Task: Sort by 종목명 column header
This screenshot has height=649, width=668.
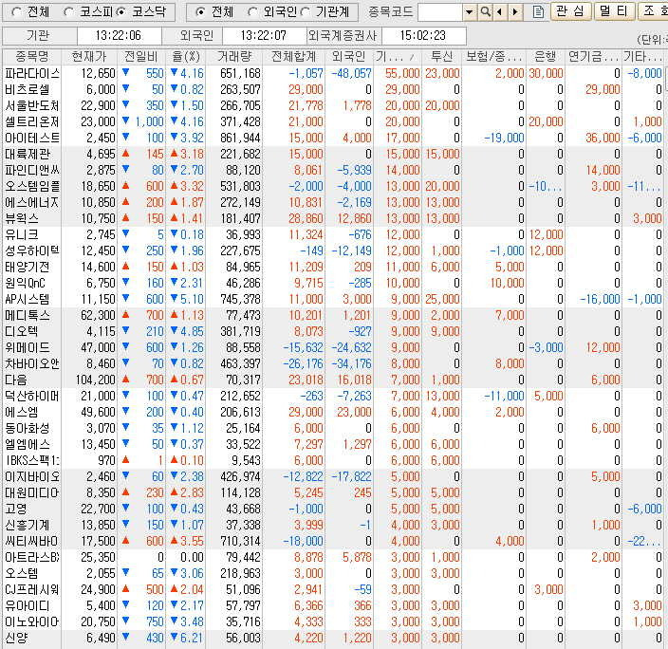Action: pyautogui.click(x=32, y=56)
